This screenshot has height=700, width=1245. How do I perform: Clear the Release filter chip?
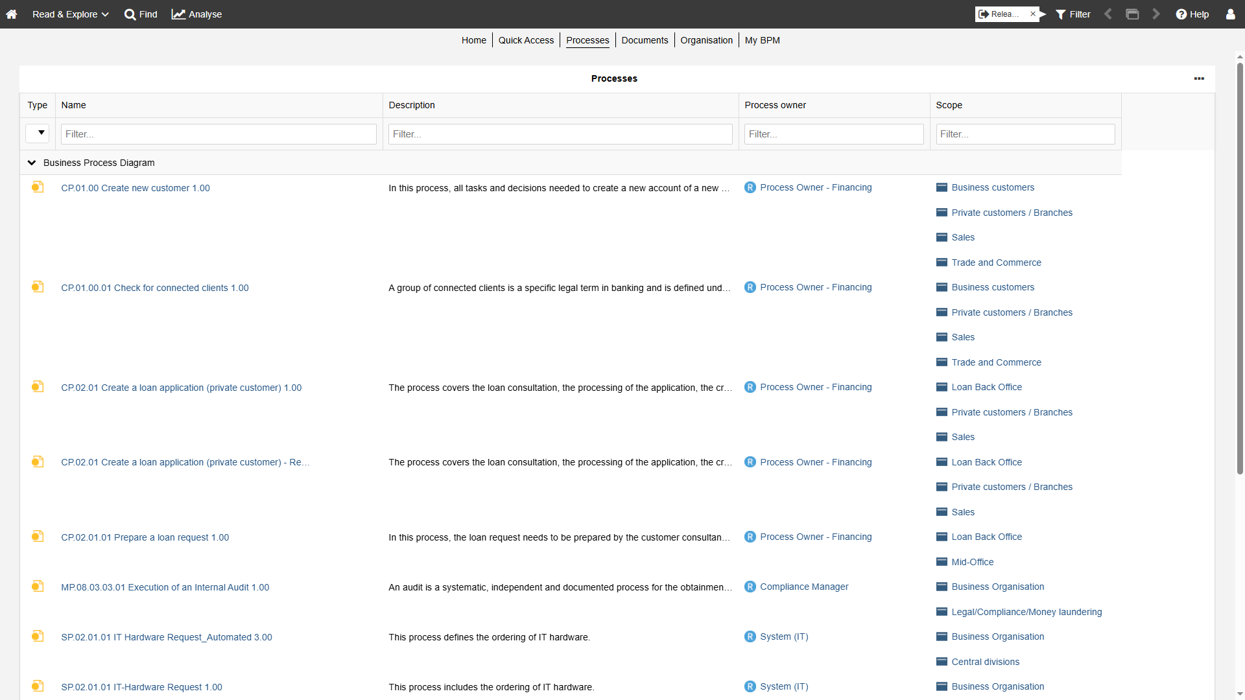[x=1033, y=14]
